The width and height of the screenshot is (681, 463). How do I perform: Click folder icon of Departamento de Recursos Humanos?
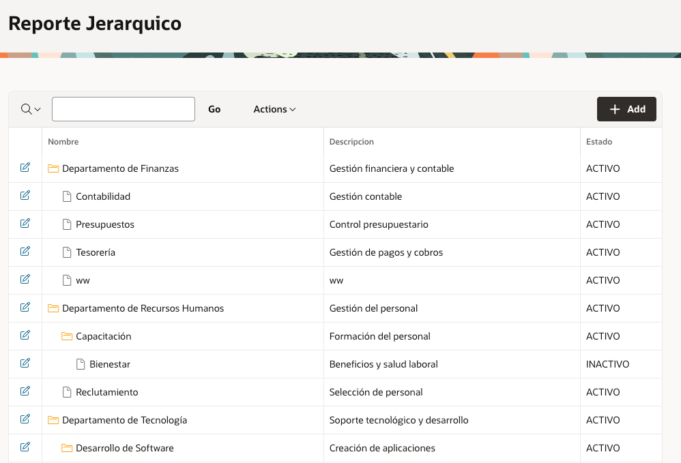pyautogui.click(x=53, y=308)
